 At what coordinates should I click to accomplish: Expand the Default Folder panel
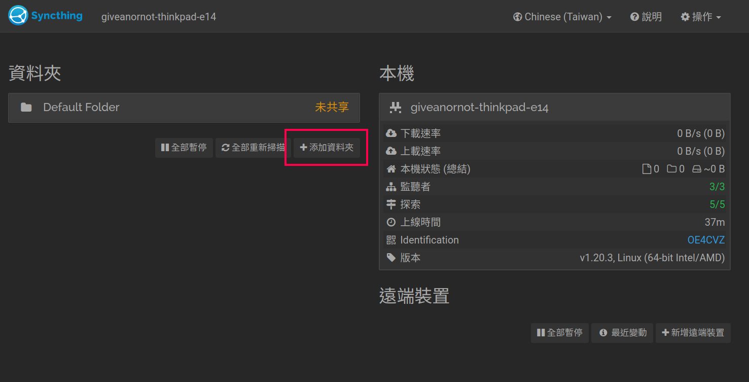184,108
